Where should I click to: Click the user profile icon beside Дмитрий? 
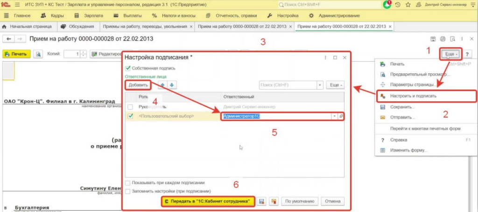(x=419, y=5)
